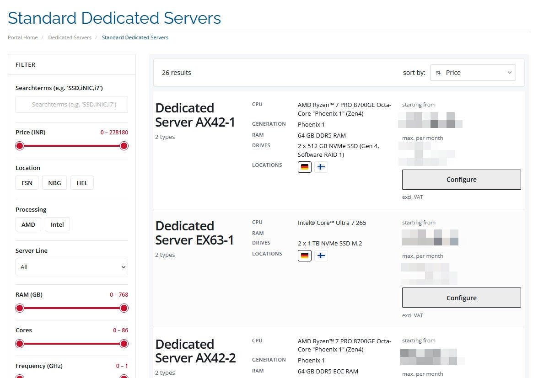Image resolution: width=549 pixels, height=378 pixels.
Task: Click the RAM slider maximum handle
Action: 124,308
